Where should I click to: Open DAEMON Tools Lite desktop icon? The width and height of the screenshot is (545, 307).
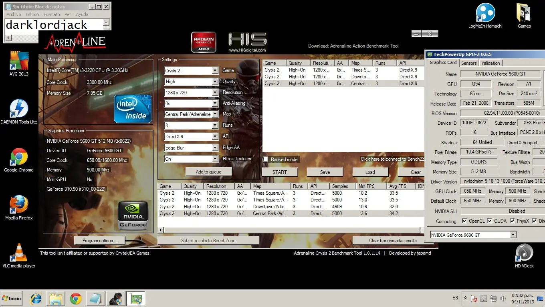click(19, 112)
